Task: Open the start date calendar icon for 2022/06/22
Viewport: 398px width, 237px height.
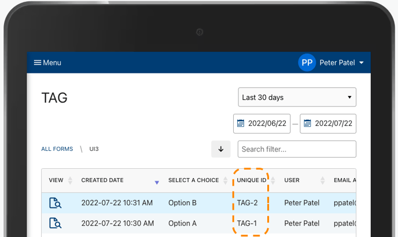Action: pyautogui.click(x=241, y=123)
